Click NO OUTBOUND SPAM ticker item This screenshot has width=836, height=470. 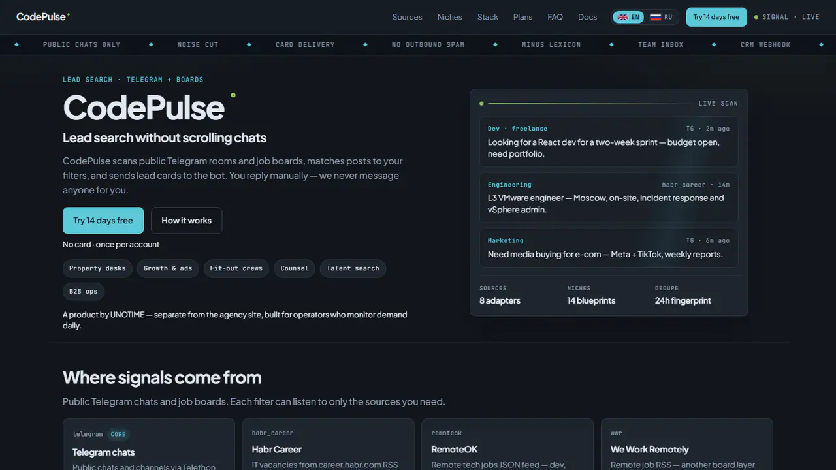428,45
